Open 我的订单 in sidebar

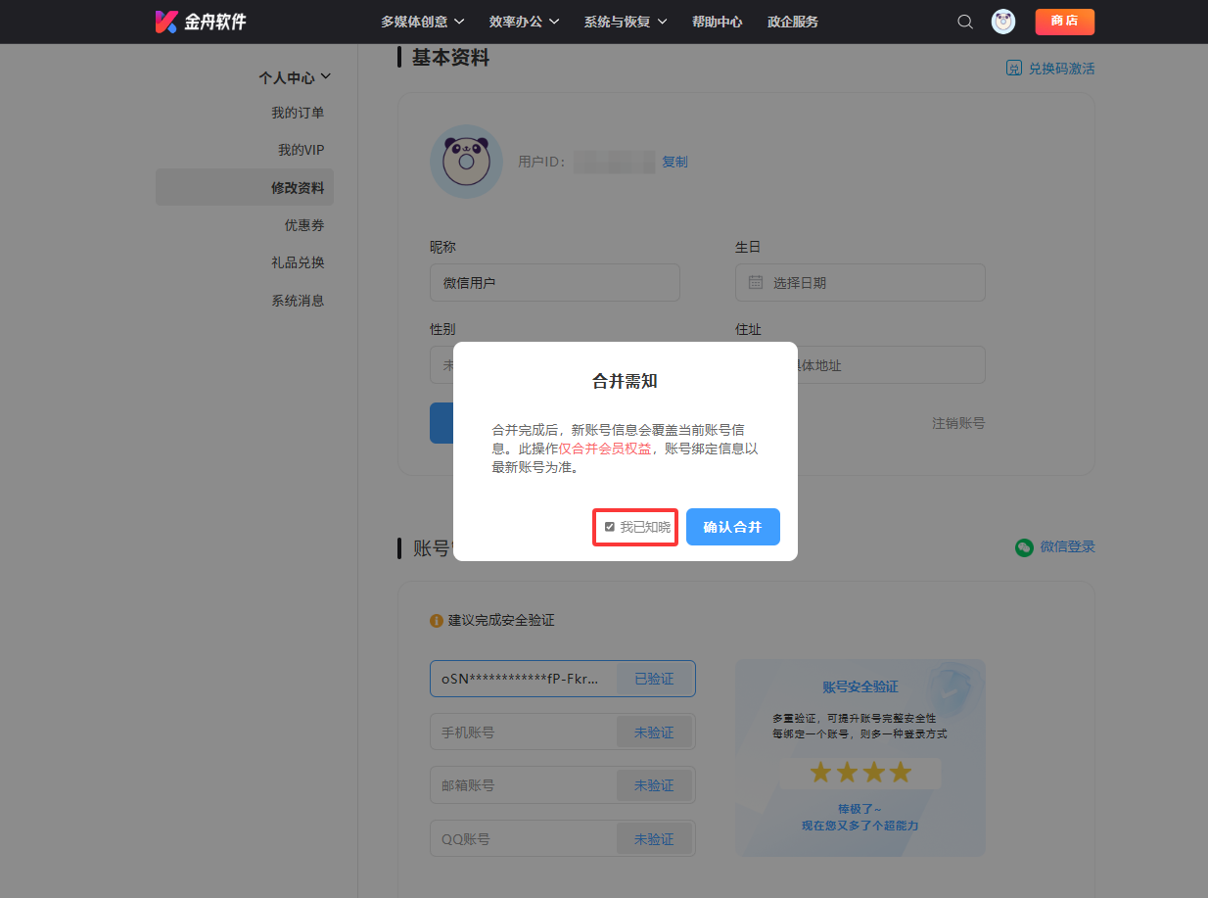(298, 113)
